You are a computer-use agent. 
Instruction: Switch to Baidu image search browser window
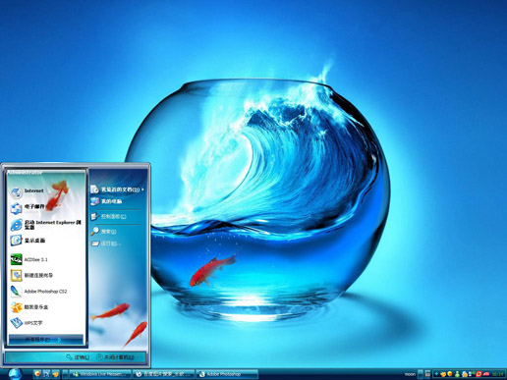click(x=164, y=374)
